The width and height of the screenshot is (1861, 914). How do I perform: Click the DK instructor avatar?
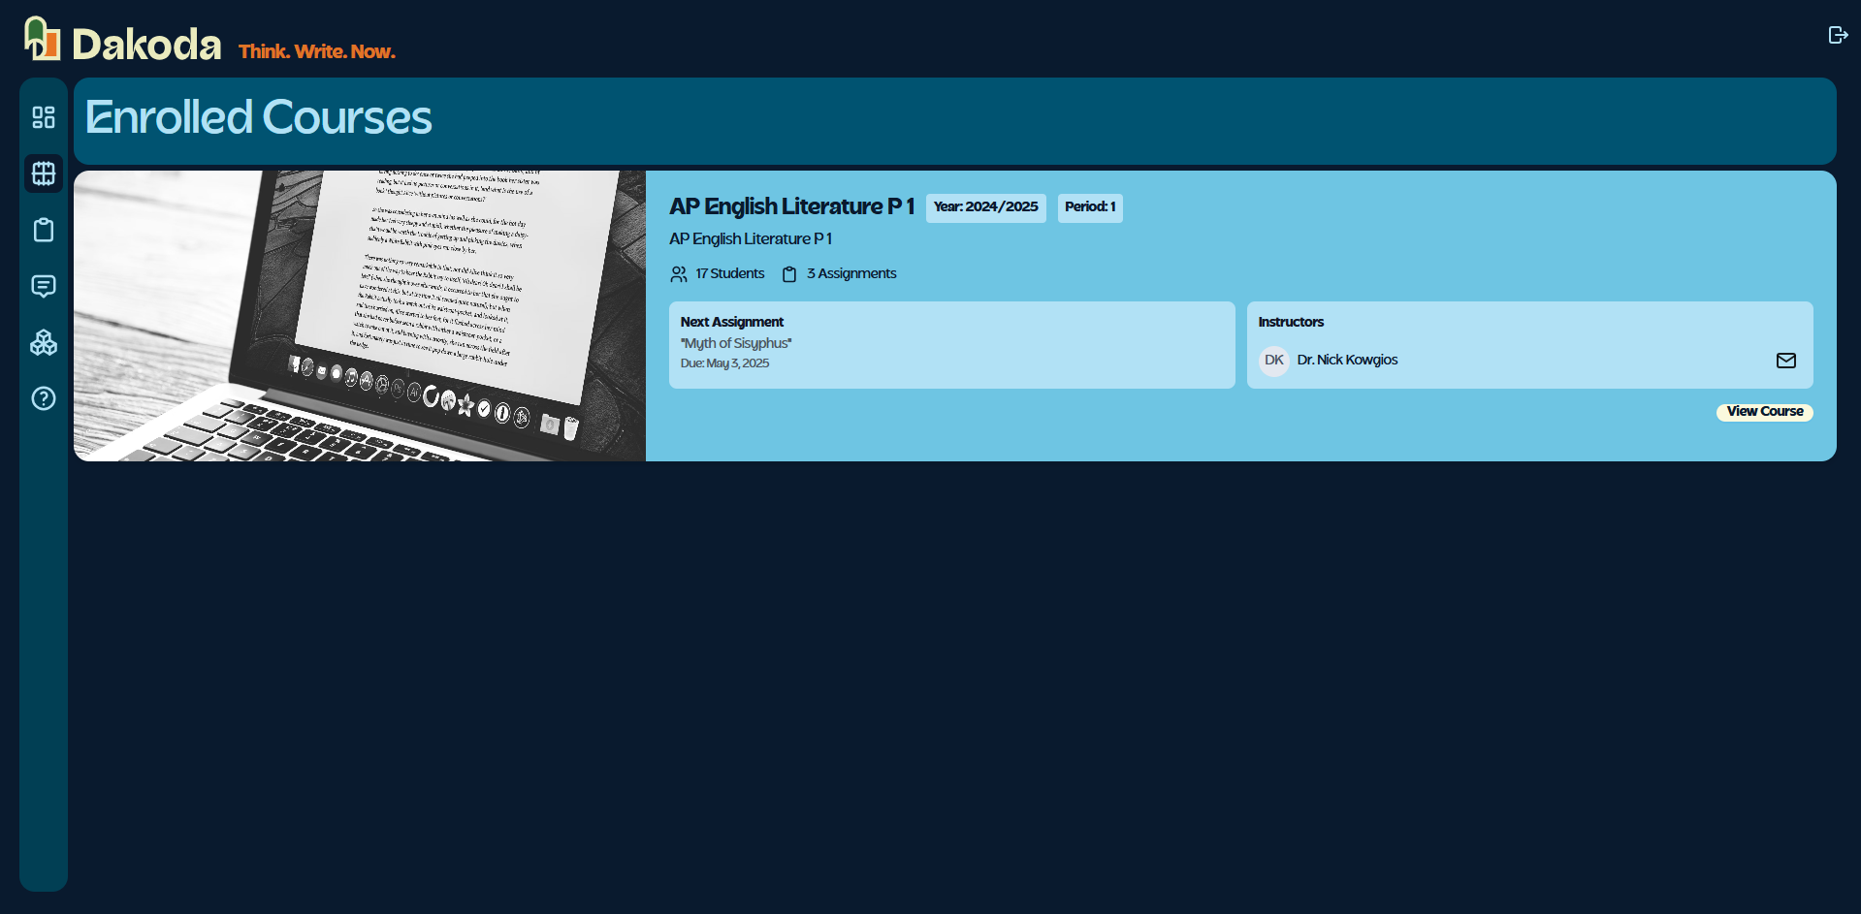[1273, 361]
